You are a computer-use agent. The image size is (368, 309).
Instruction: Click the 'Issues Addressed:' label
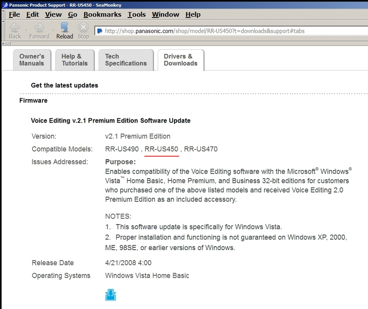click(x=60, y=162)
